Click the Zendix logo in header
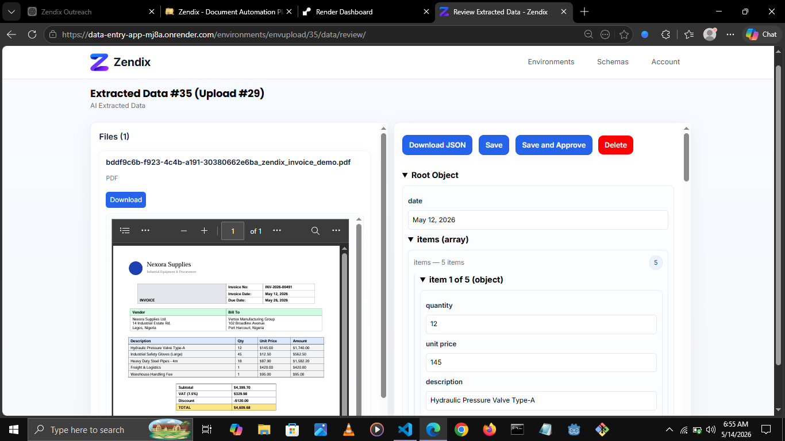The image size is (785, 441). 121,62
